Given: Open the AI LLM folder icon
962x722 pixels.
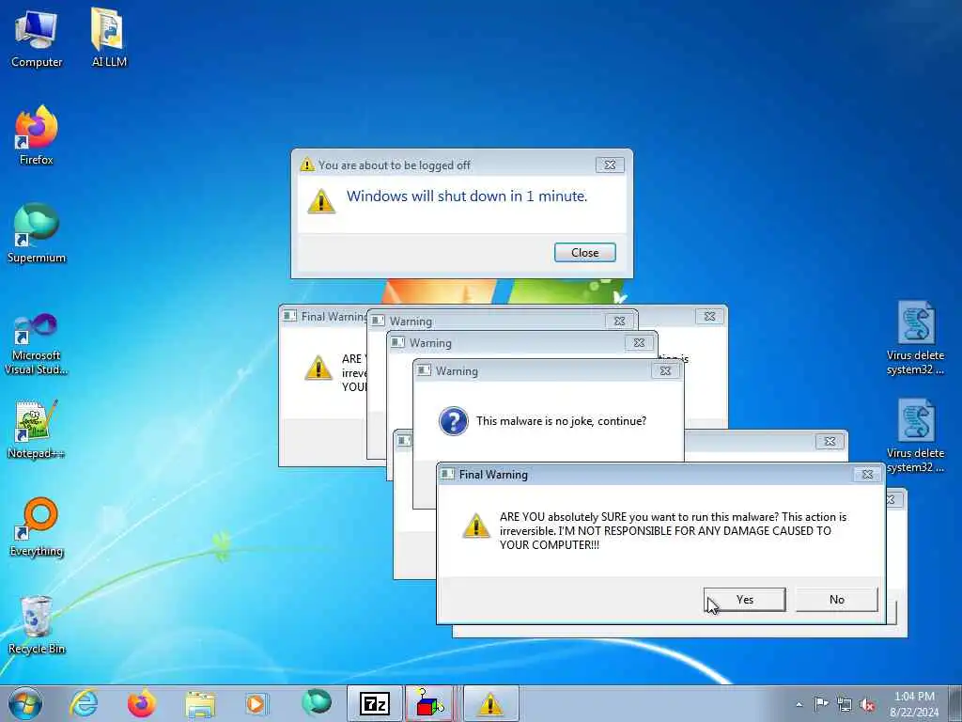Looking at the screenshot, I should click(109, 38).
